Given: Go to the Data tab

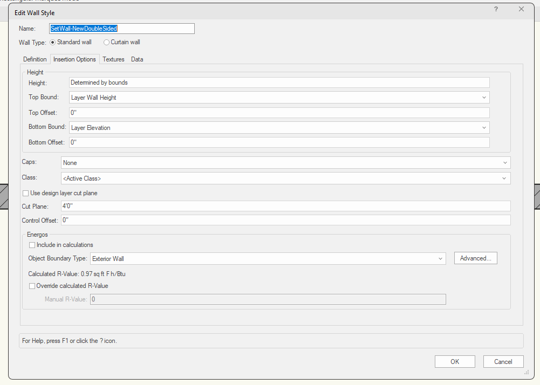Looking at the screenshot, I should [x=137, y=59].
